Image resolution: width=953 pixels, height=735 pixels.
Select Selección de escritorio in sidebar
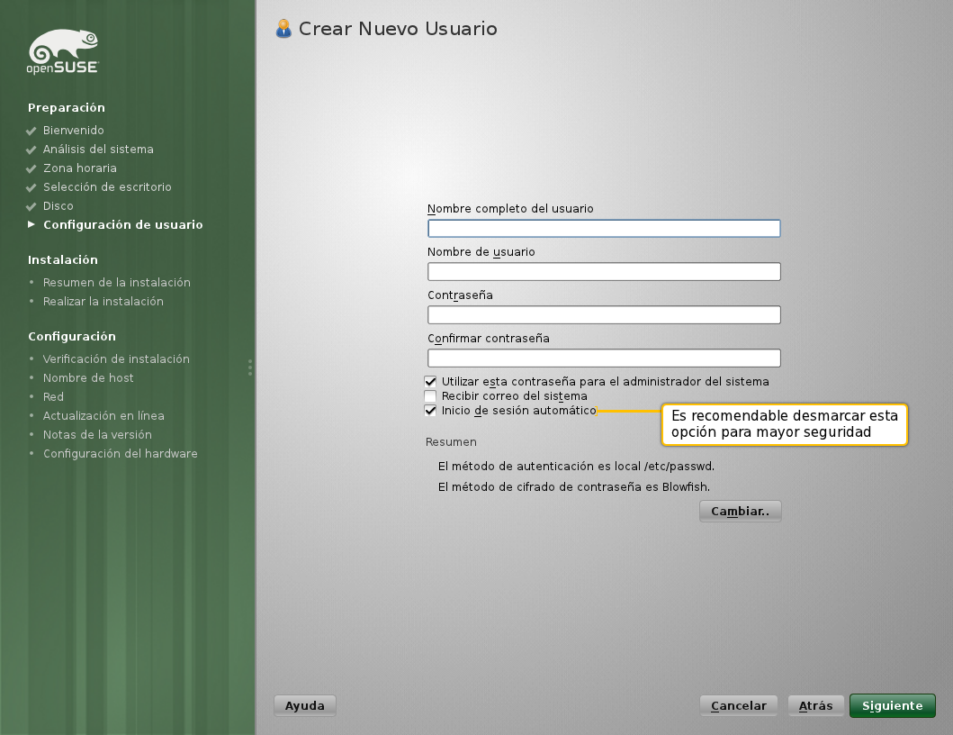click(106, 187)
